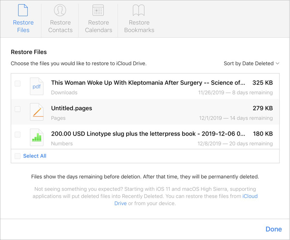Open the Restore Calendars tab label
The image size is (290, 240).
98,26
